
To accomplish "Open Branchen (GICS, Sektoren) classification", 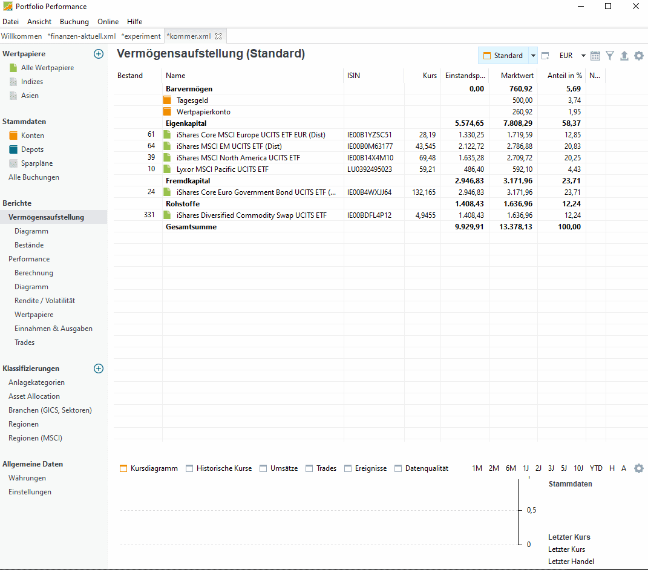I will (x=50, y=410).
